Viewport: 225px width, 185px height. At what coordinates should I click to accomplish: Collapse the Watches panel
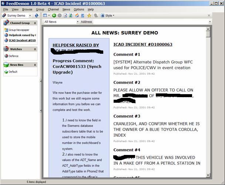point(35,49)
